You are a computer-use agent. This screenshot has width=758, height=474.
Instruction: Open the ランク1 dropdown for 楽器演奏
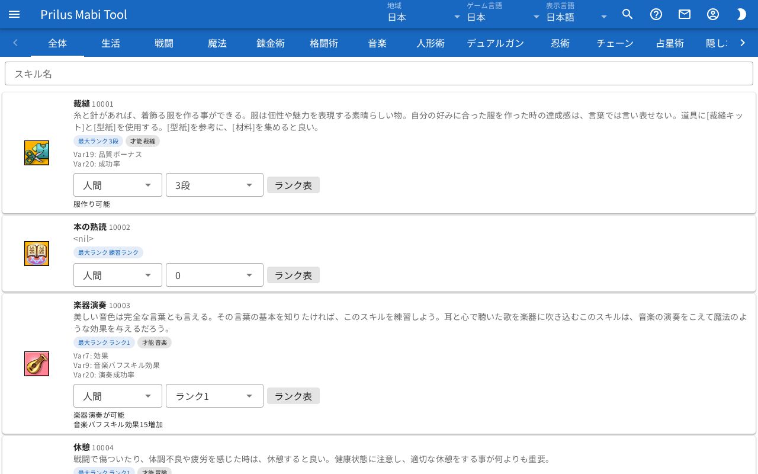pos(214,396)
